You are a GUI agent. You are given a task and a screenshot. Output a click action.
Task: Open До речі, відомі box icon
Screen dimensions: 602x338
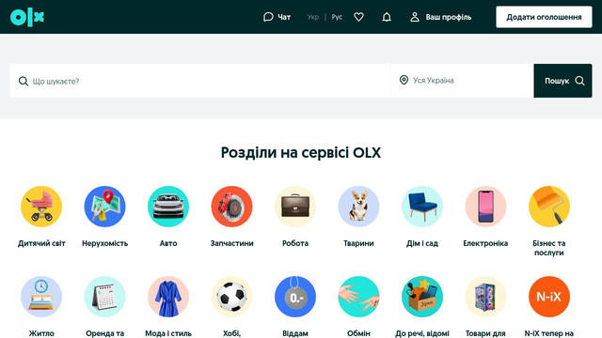pyautogui.click(x=422, y=297)
